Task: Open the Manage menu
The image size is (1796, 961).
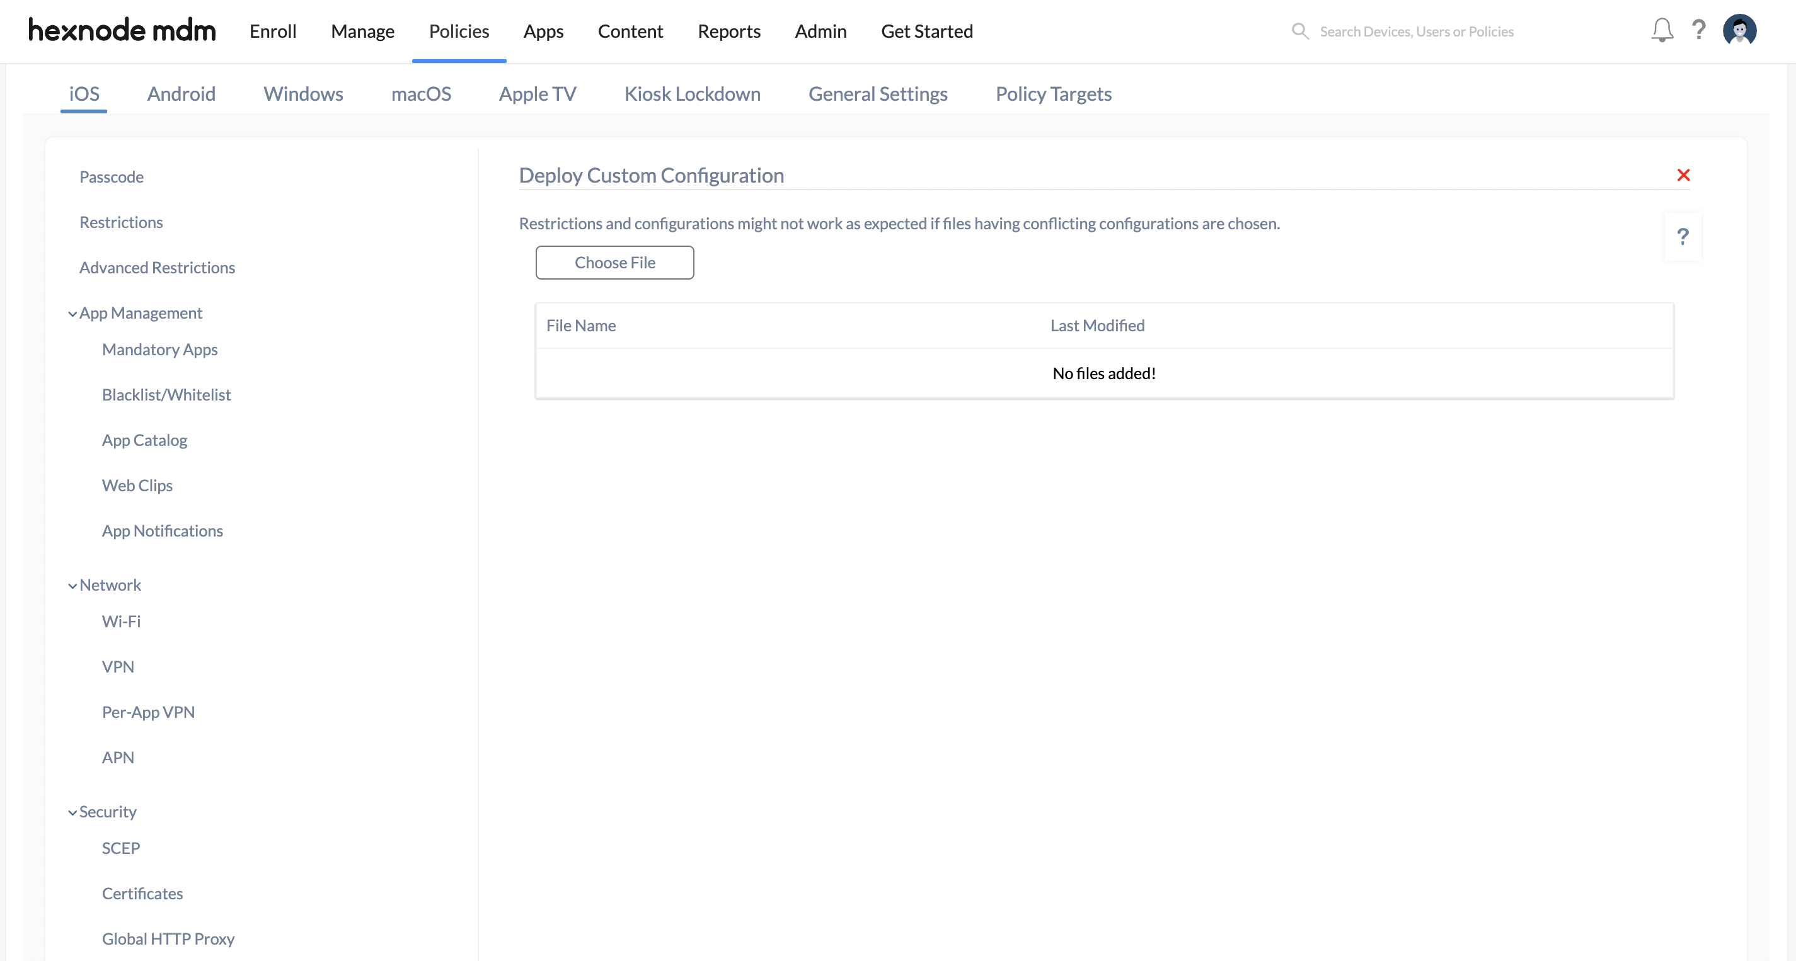Action: [362, 31]
